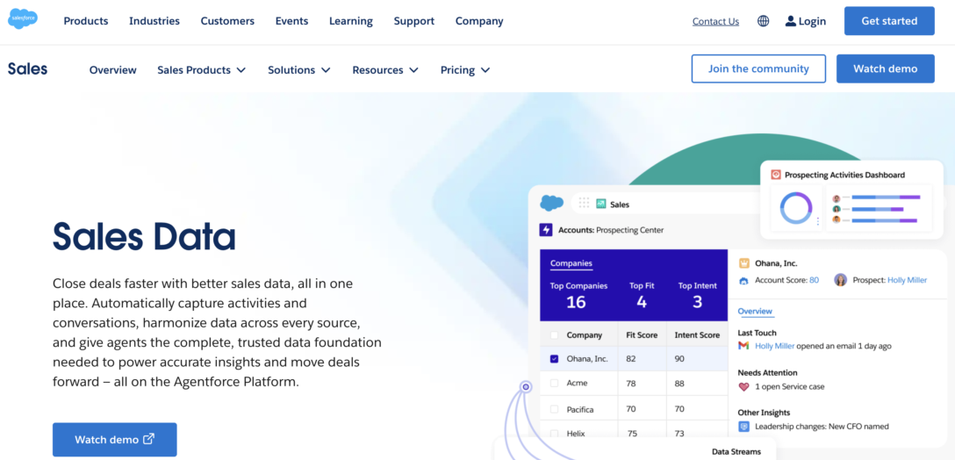The width and height of the screenshot is (955, 460).
Task: Click the donut chart in Prospecting dashboard
Action: pos(796,208)
